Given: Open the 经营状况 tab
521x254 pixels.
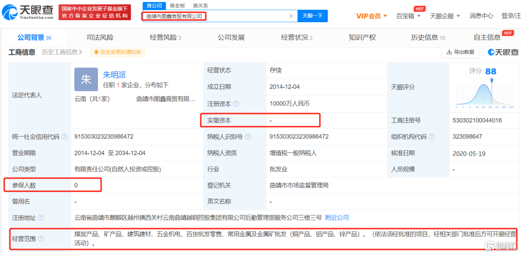Looking at the screenshot, I should (297, 38).
